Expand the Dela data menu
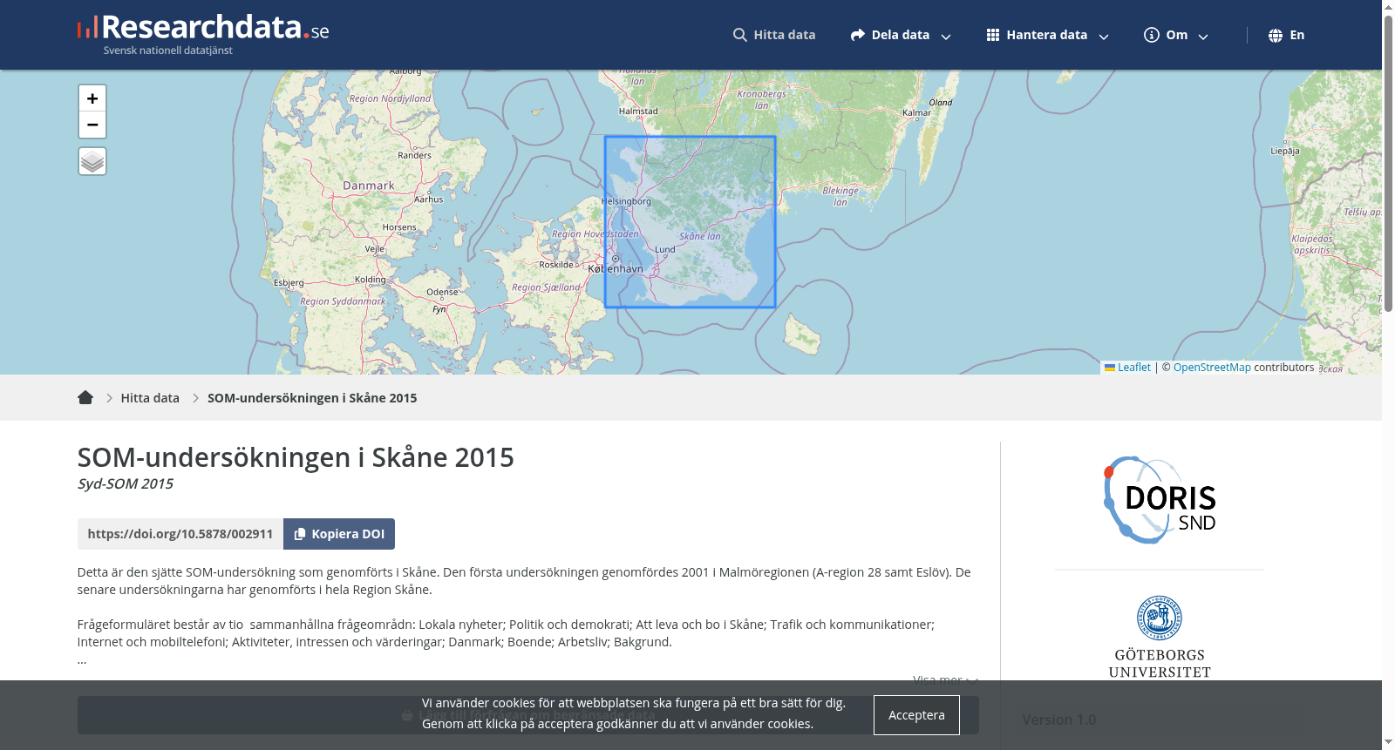1395x750 pixels. (x=901, y=35)
